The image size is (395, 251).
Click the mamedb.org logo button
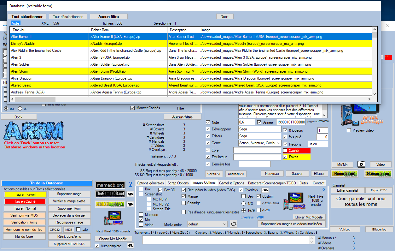pyautogui.click(x=110, y=185)
